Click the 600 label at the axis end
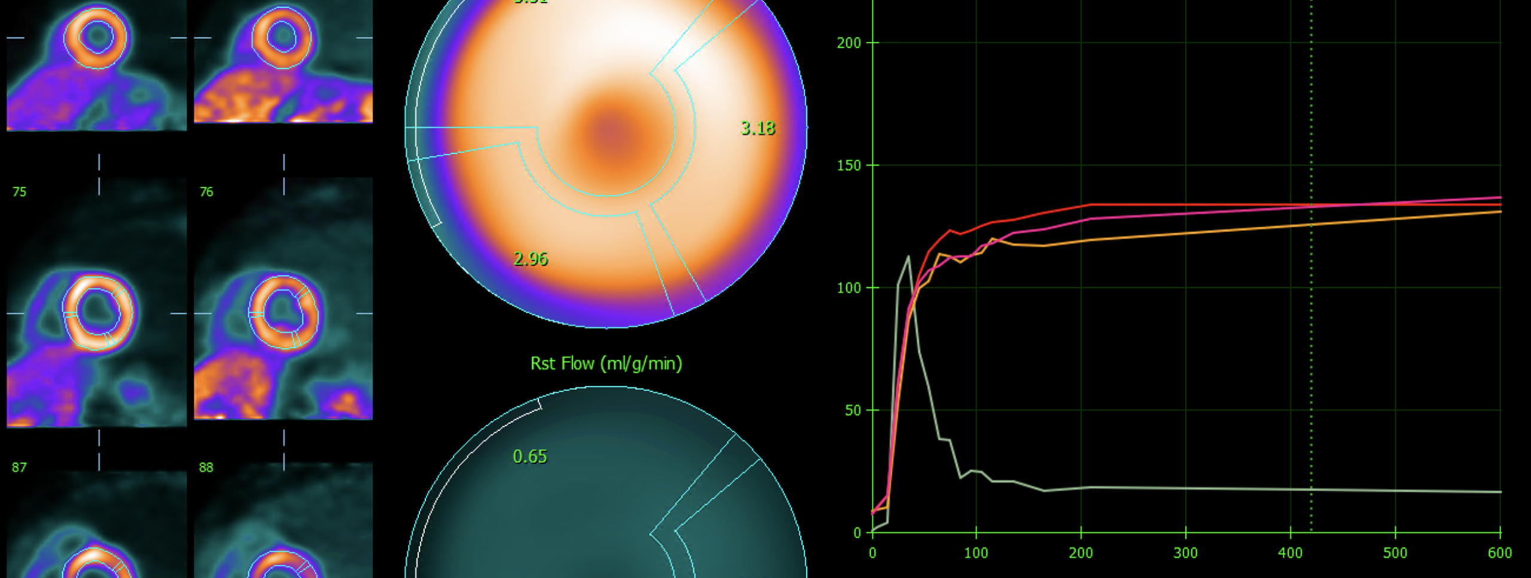This screenshot has height=578, width=1531. click(1499, 553)
